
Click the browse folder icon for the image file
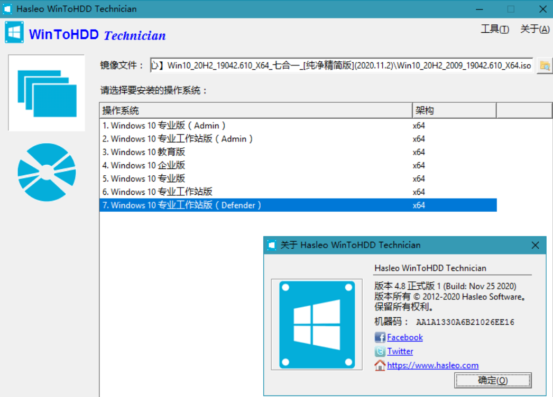pyautogui.click(x=545, y=65)
